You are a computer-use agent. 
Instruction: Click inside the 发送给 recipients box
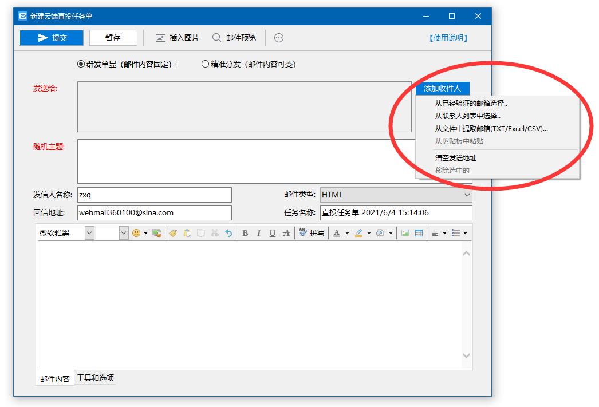[x=245, y=106]
